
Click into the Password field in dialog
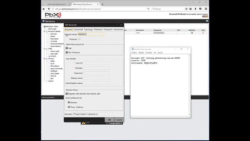tap(96, 73)
